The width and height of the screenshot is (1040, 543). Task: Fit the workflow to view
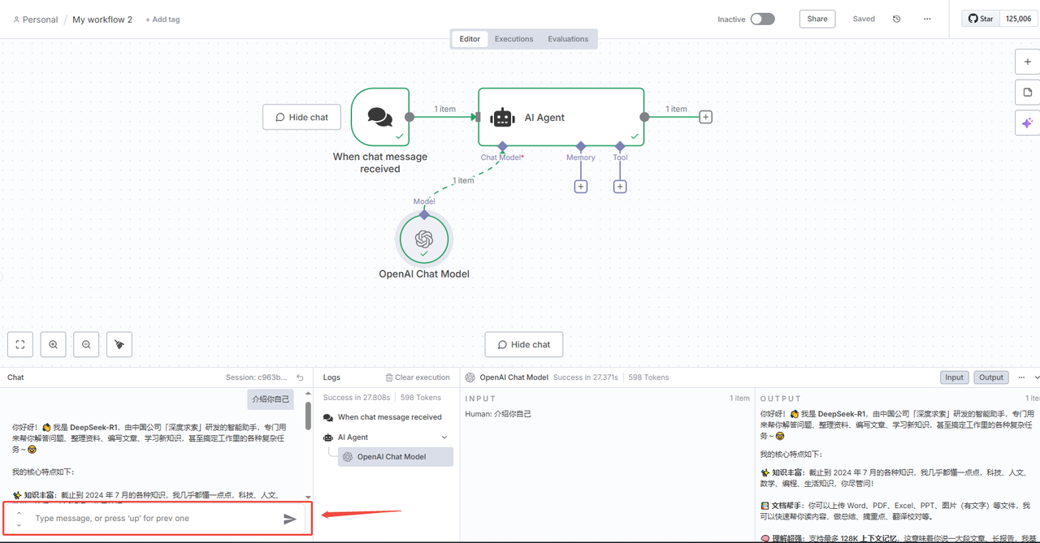coord(20,344)
